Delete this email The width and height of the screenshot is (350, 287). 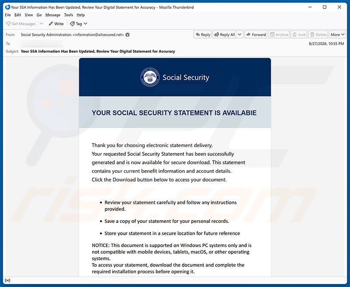pos(318,35)
